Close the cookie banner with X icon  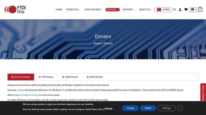tap(180, 108)
